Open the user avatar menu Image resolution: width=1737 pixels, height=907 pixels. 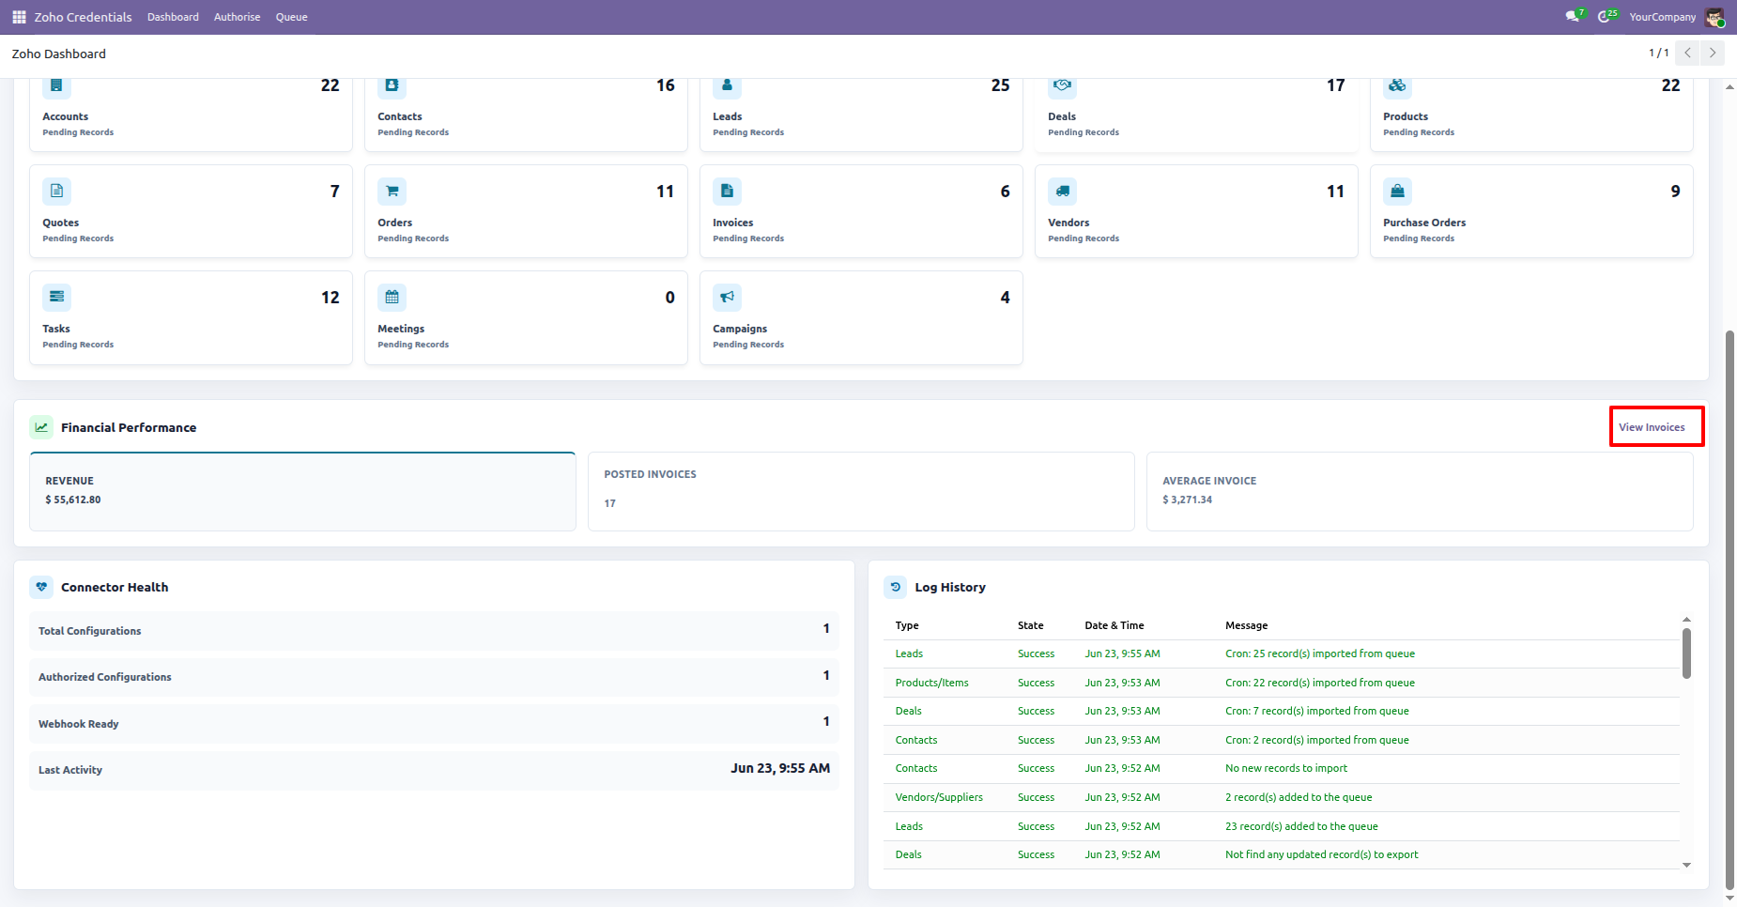pyautogui.click(x=1714, y=17)
